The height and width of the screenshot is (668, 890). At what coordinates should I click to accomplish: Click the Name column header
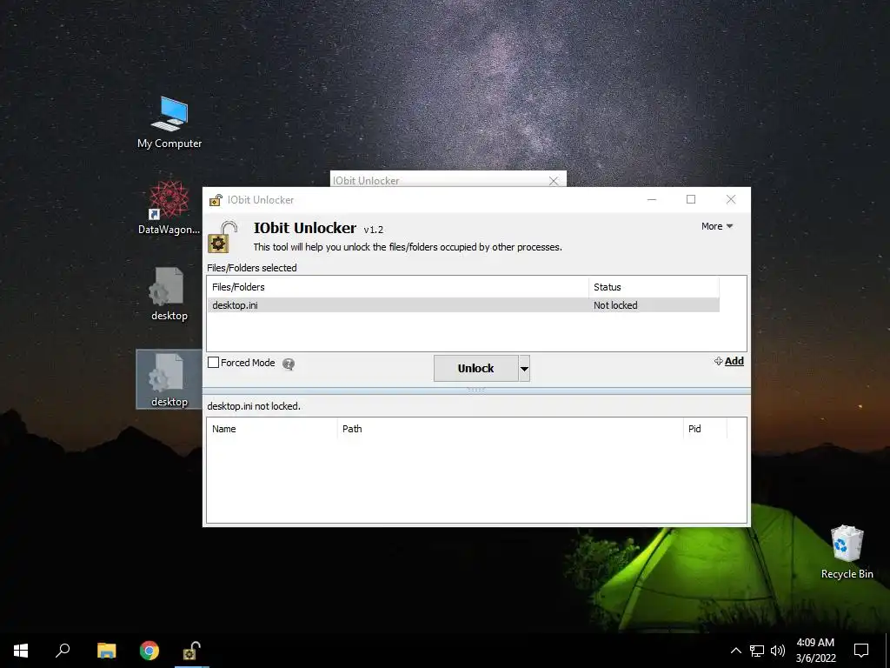(272, 429)
